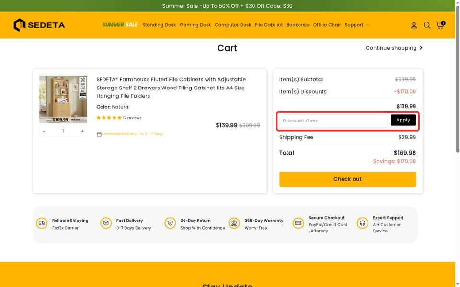The height and width of the screenshot is (287, 460).
Task: Click the 365-Day Warranty badge icon
Action: coord(234,223)
